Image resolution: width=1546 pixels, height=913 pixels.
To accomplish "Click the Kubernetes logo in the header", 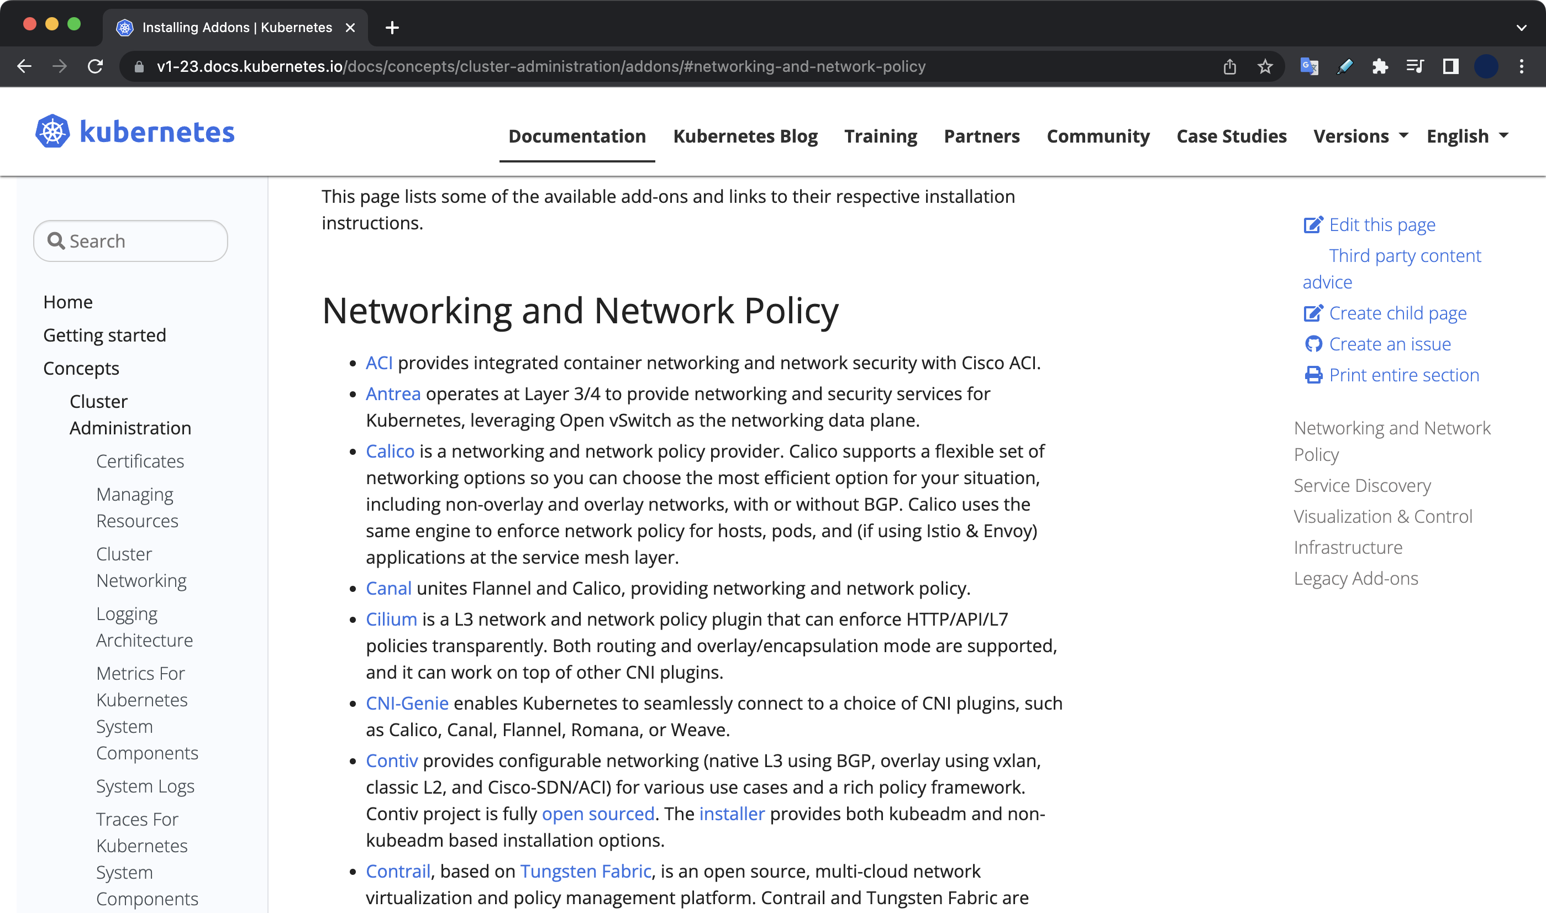I will tap(53, 131).
